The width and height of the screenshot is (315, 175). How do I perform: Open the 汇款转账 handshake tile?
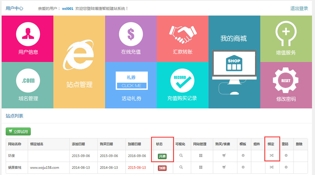tap(182, 39)
